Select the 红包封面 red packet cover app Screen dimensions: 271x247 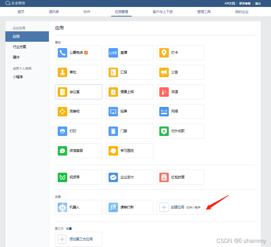click(180, 177)
